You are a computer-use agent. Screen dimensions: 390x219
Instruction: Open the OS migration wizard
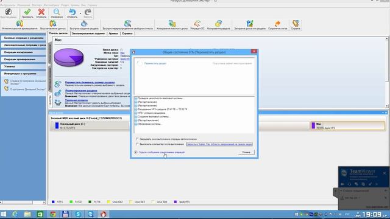point(197,25)
